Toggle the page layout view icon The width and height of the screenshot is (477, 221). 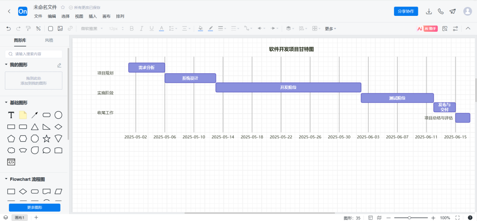[371, 217]
